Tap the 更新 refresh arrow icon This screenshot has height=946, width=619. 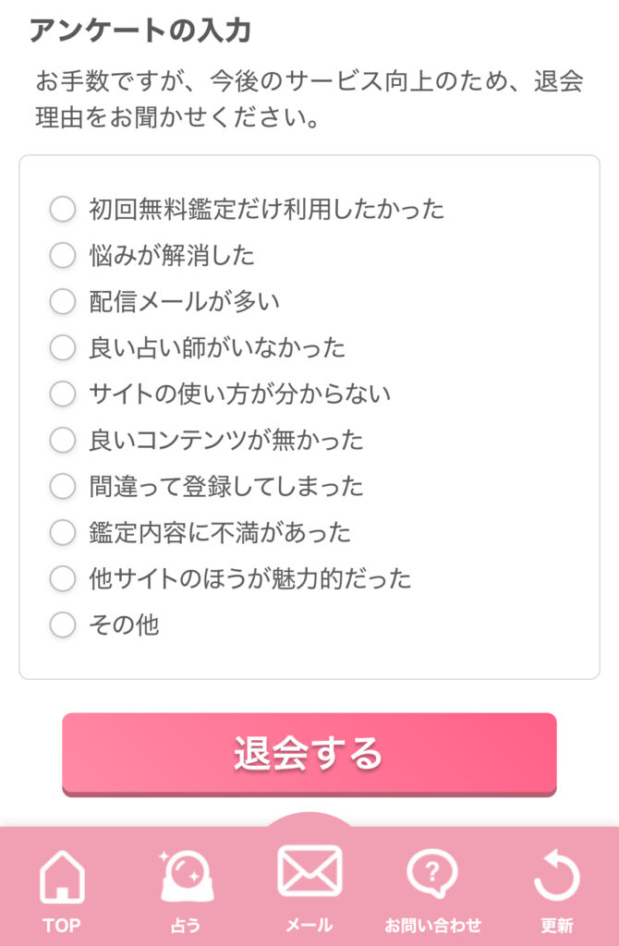click(x=556, y=876)
